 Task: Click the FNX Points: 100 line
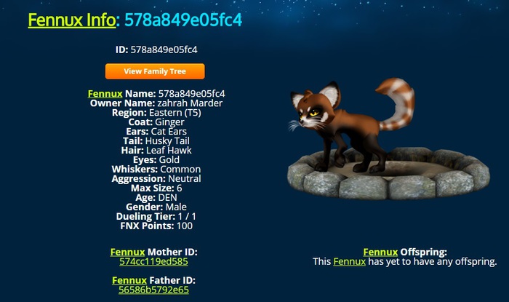156,226
